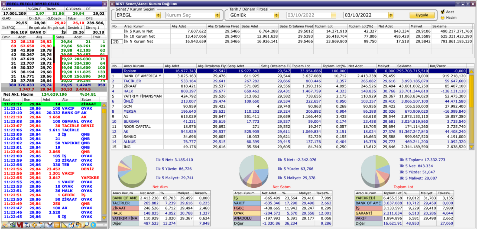Click the trade list scroll up arrow
Viewport: 477px width, 229px height.
[104, 105]
